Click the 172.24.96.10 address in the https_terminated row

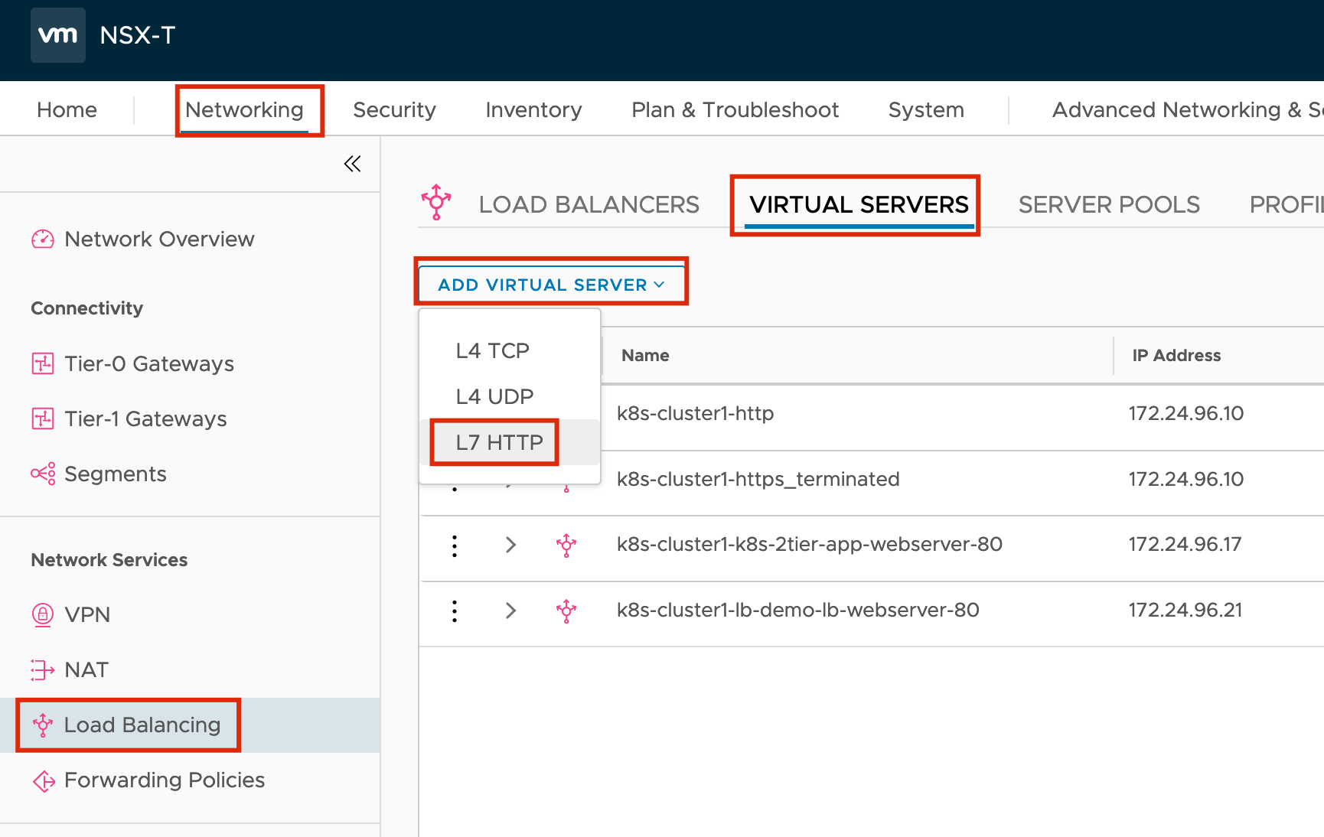point(1186,479)
